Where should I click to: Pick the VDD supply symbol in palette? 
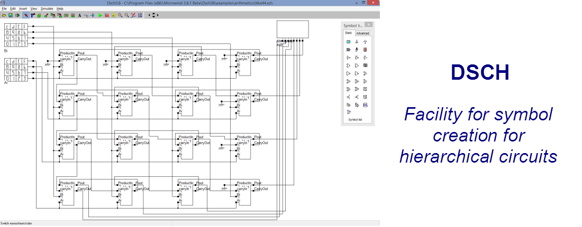pos(365,42)
